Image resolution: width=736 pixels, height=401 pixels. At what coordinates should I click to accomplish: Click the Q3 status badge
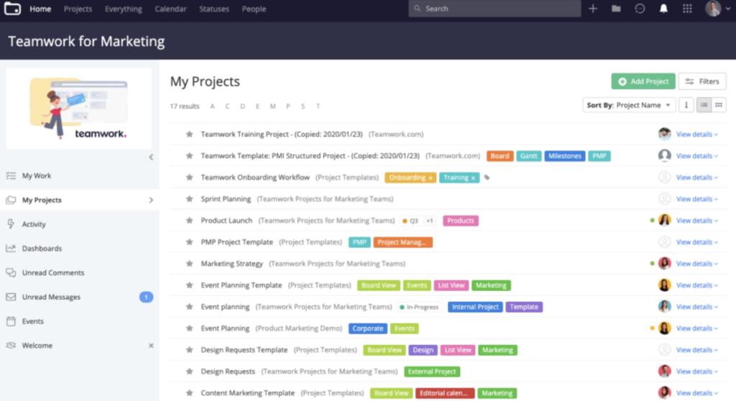click(x=410, y=221)
